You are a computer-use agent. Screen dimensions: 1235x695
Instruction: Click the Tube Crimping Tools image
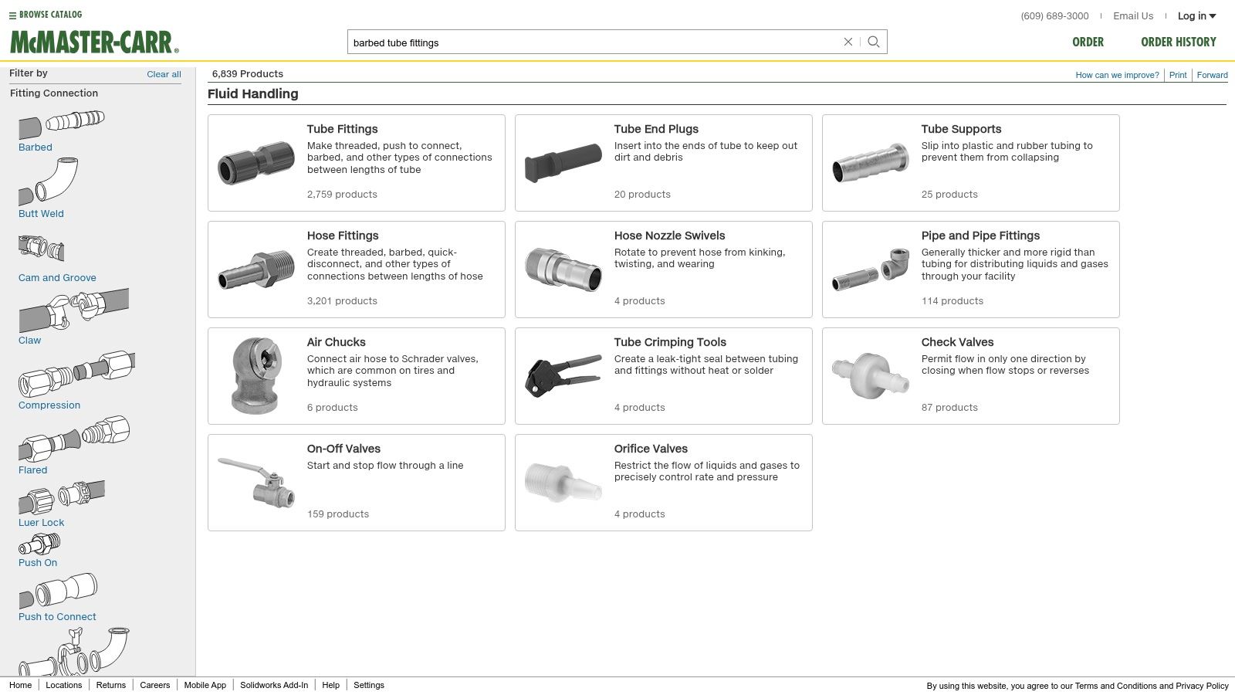[563, 376]
